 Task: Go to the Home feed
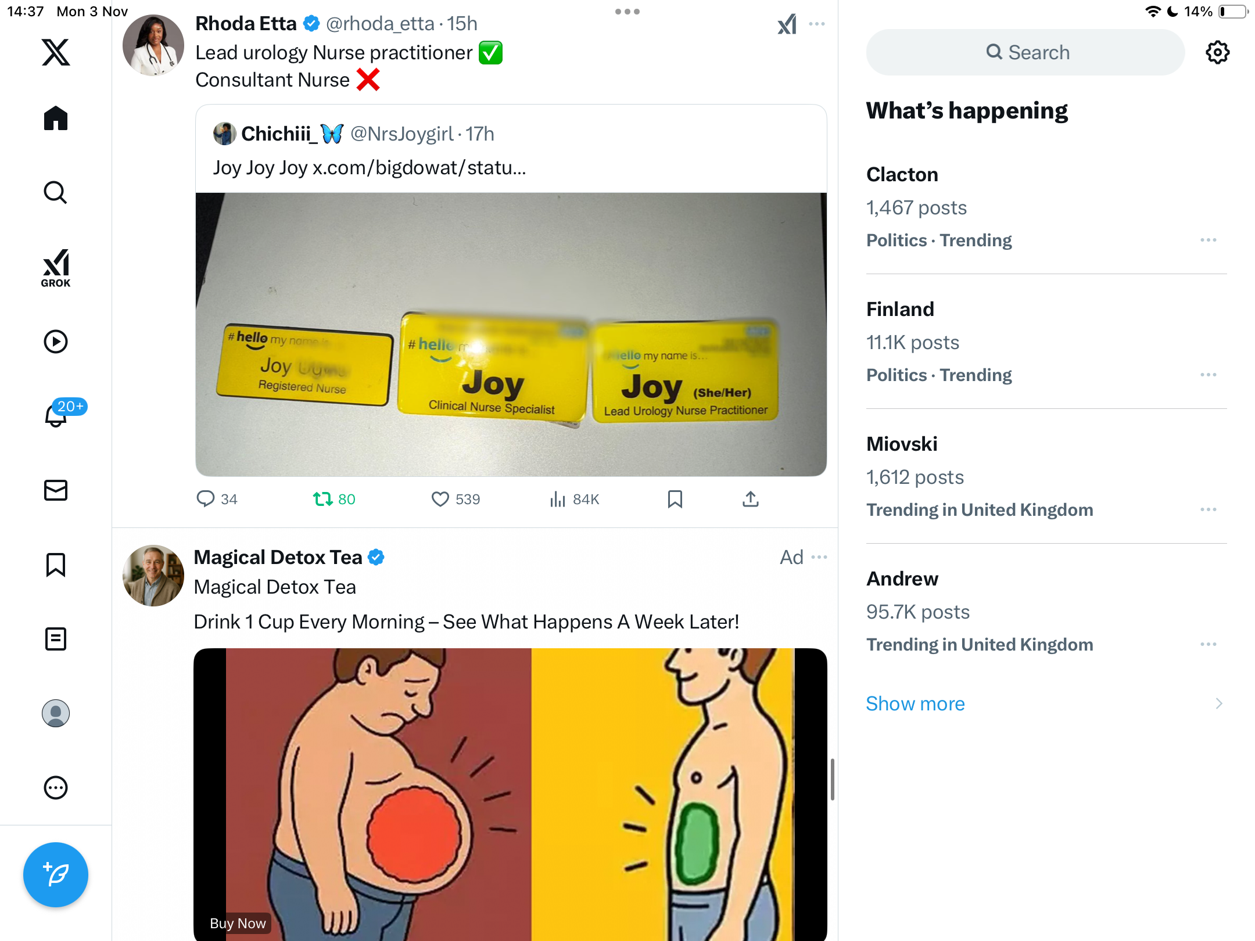(56, 118)
